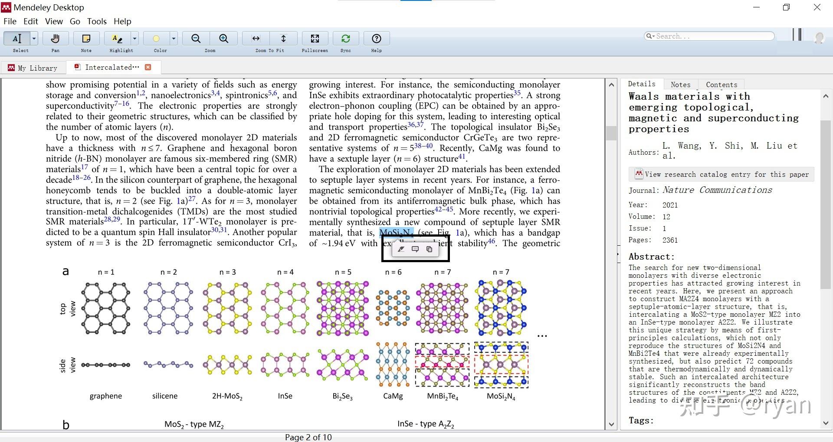Image resolution: width=833 pixels, height=442 pixels.
Task: Click the document vertical scrollbar thumb
Action: point(611,133)
